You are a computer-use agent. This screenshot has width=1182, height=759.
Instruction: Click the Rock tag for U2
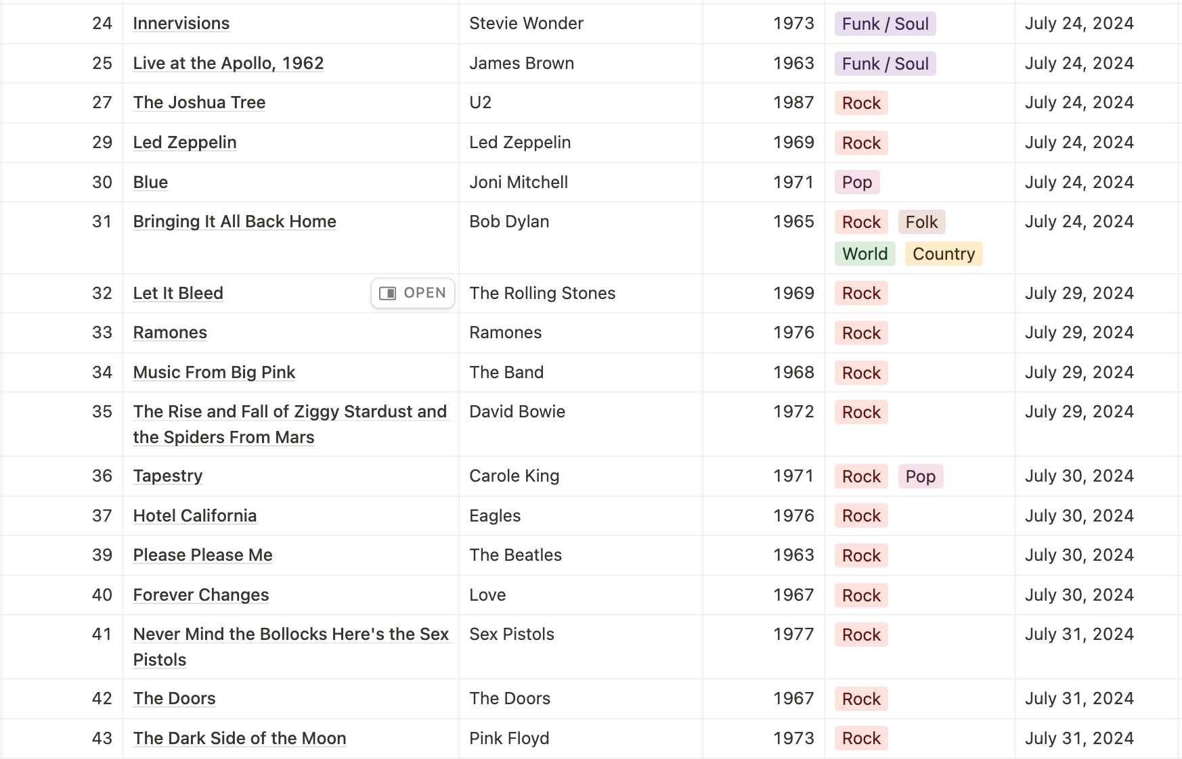(x=861, y=103)
